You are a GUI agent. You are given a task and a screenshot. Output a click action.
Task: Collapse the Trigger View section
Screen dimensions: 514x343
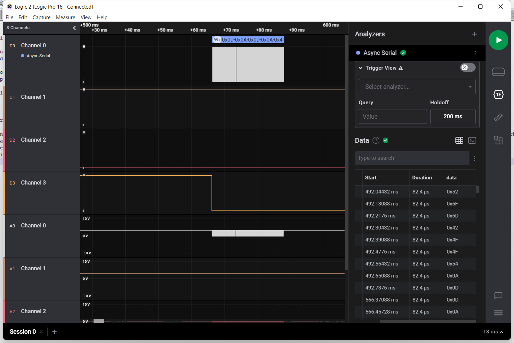pos(360,68)
